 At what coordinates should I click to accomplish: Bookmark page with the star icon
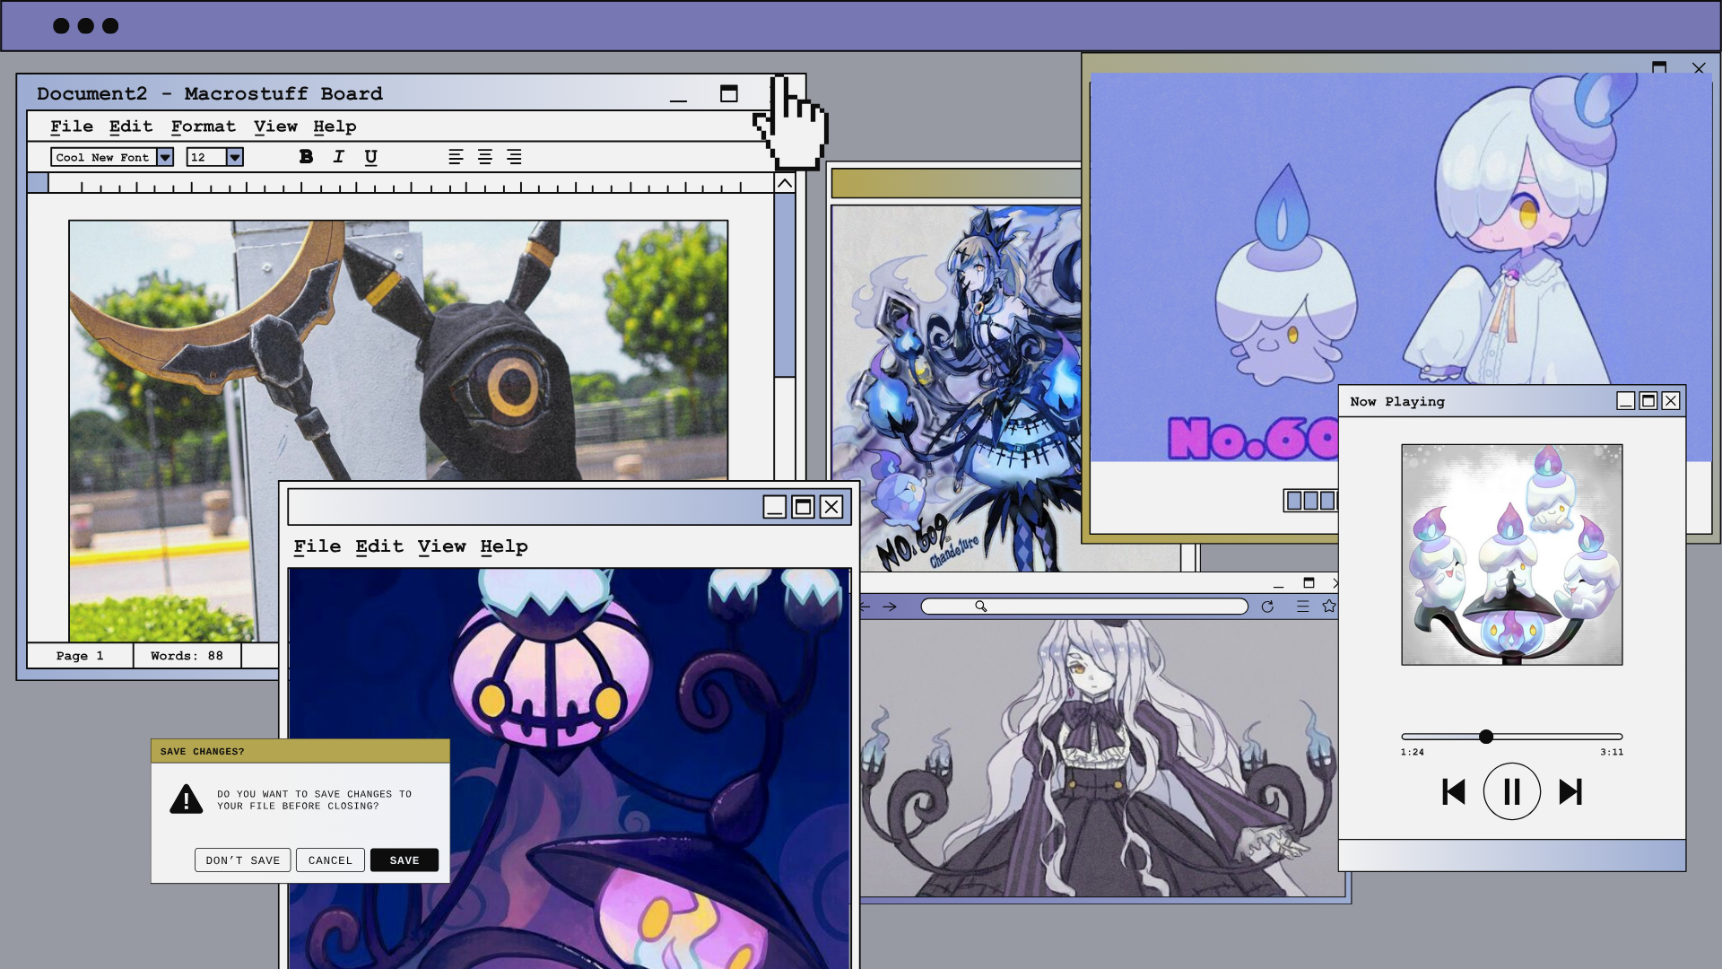click(x=1329, y=607)
